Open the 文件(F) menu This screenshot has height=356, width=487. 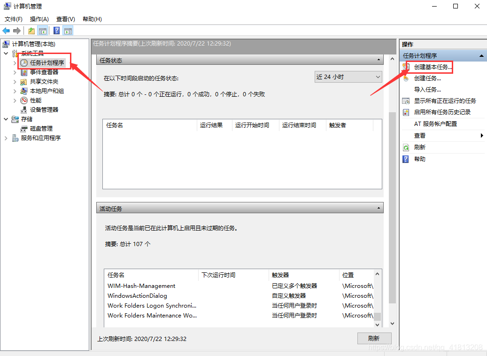point(13,19)
